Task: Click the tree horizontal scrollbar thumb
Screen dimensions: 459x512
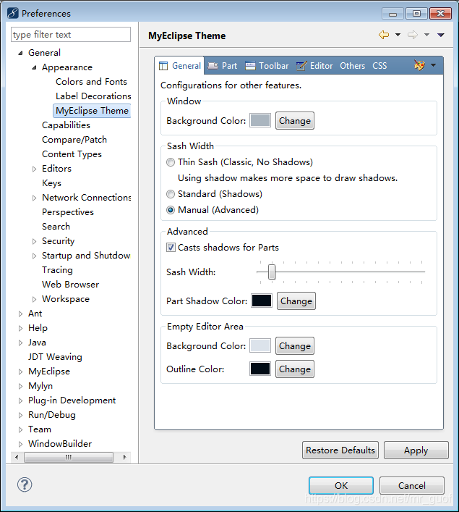Action: pyautogui.click(x=69, y=457)
